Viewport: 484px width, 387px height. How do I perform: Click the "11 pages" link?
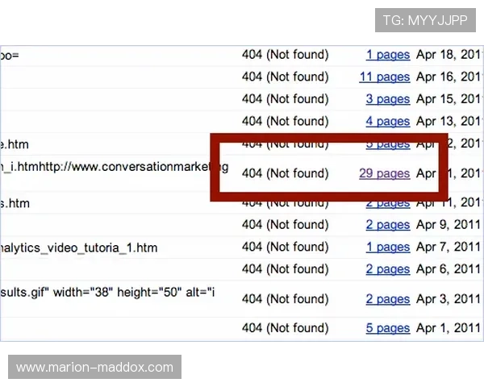click(x=384, y=77)
